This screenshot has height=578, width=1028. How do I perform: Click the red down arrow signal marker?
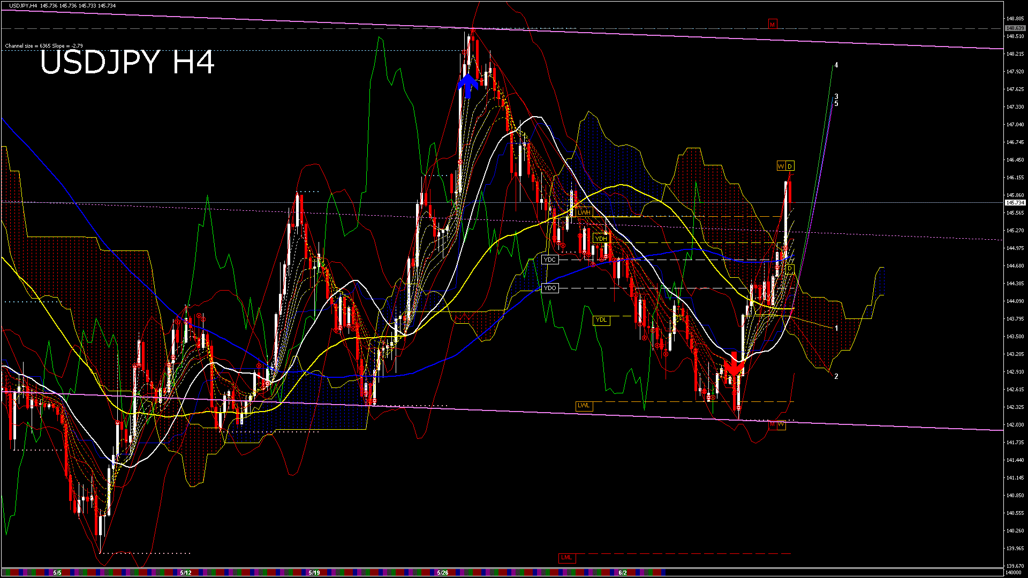point(734,364)
